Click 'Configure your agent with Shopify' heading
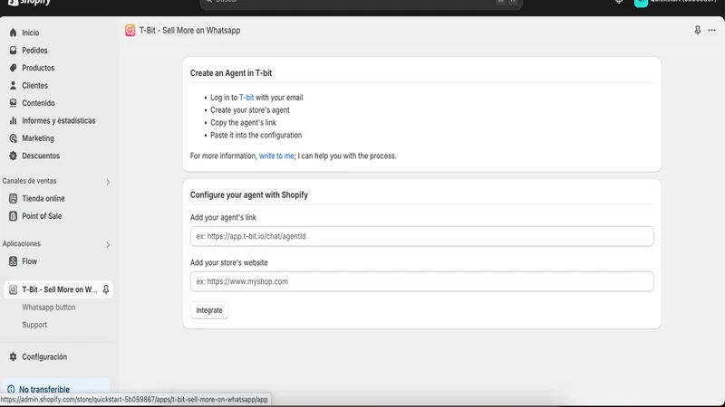725x407 pixels. [x=248, y=194]
